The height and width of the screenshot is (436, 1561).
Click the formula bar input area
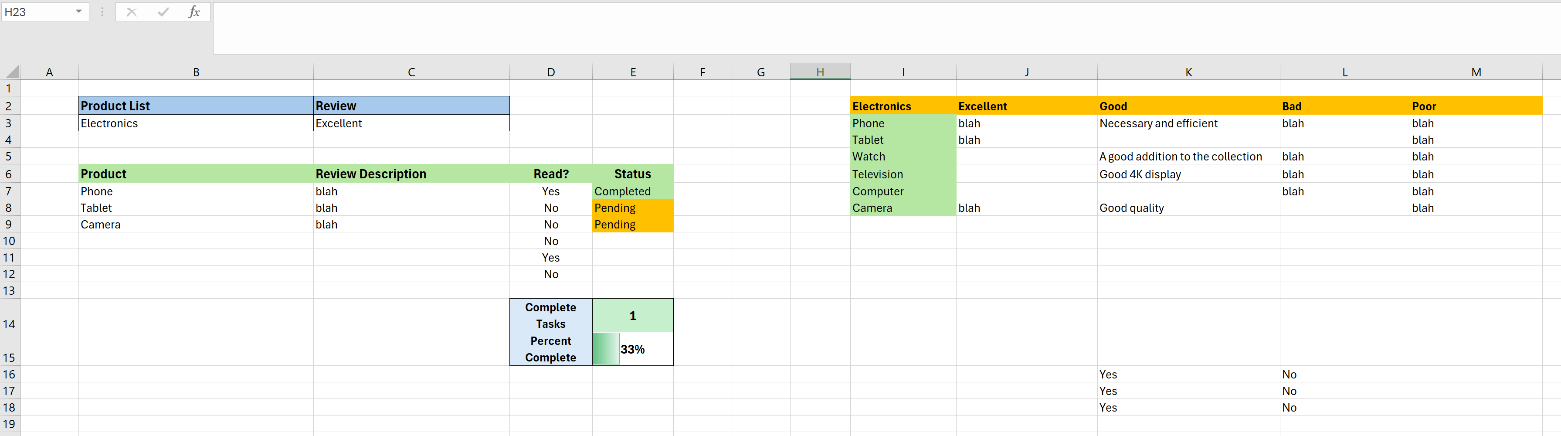pos(848,27)
